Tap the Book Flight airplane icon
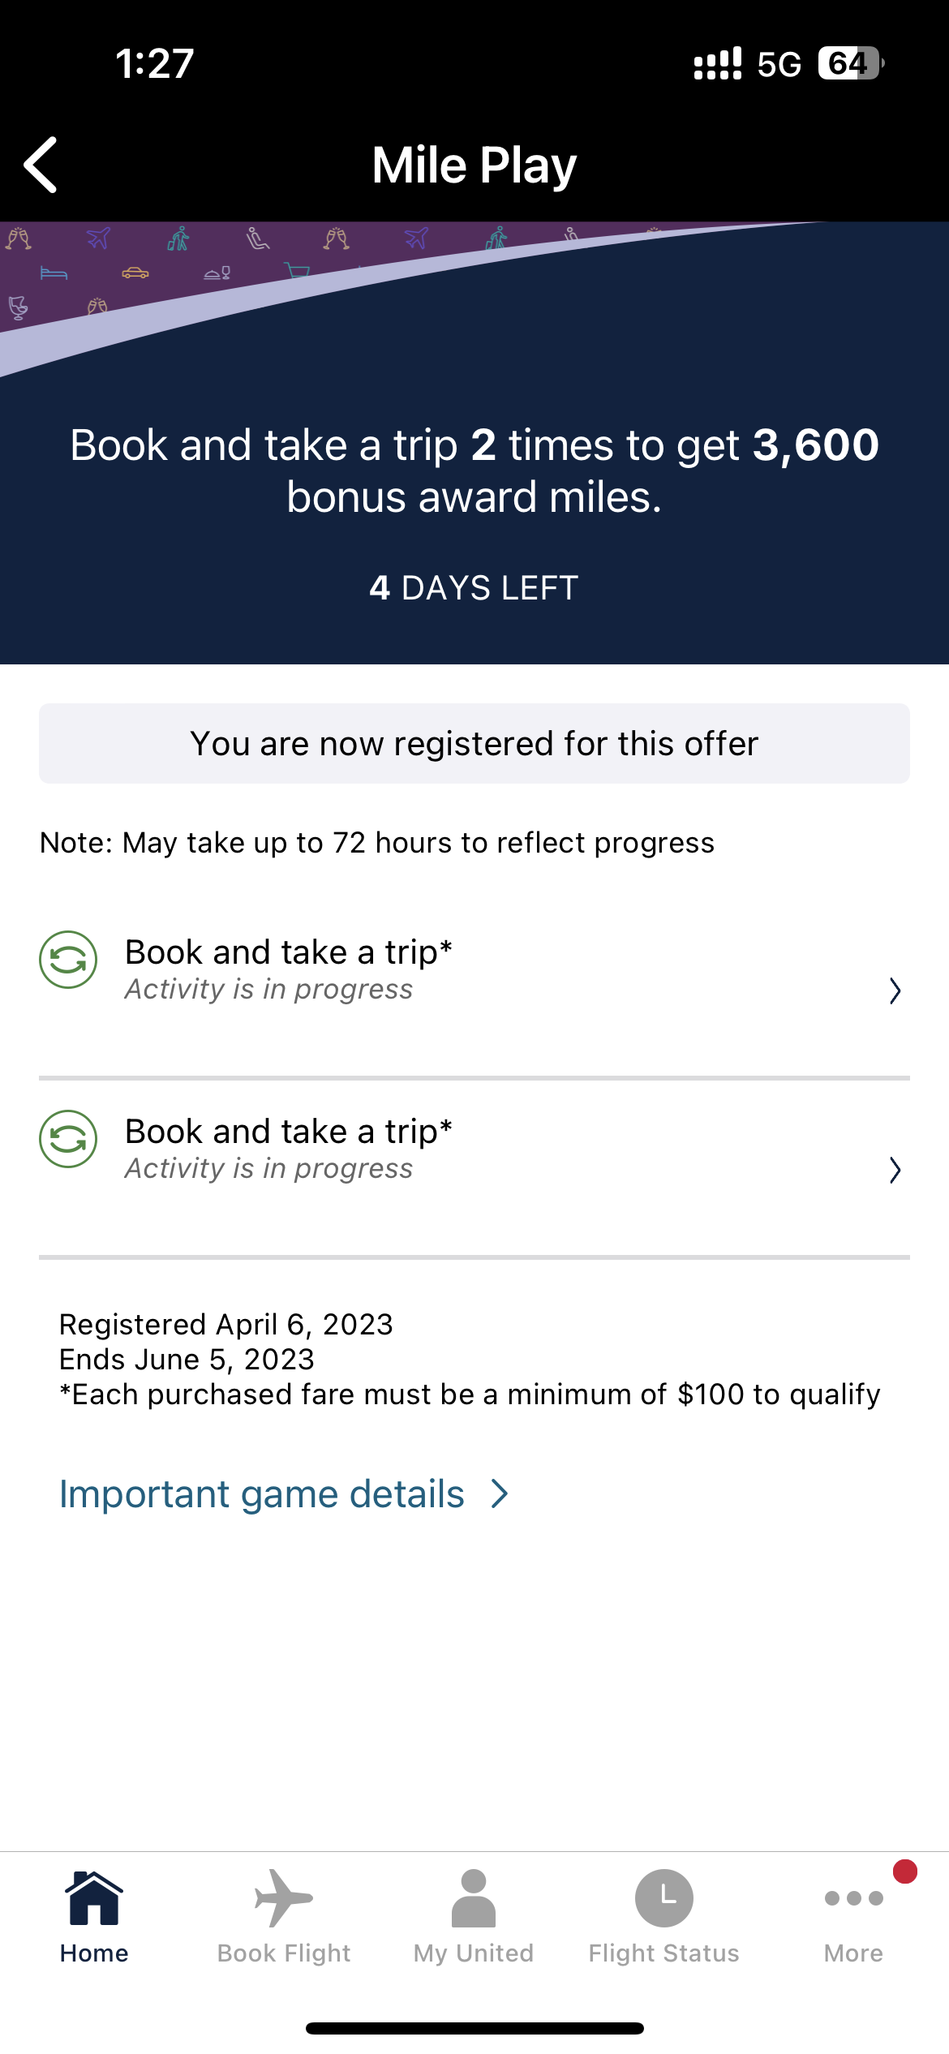949x2054 pixels. tap(283, 1898)
